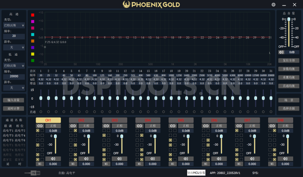Click the CH6 MS delay unit button
303x177 pixels.
[206, 164]
